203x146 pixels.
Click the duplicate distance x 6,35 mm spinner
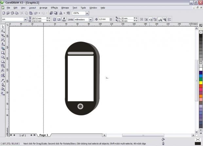pyautogui.click(x=136, y=18)
